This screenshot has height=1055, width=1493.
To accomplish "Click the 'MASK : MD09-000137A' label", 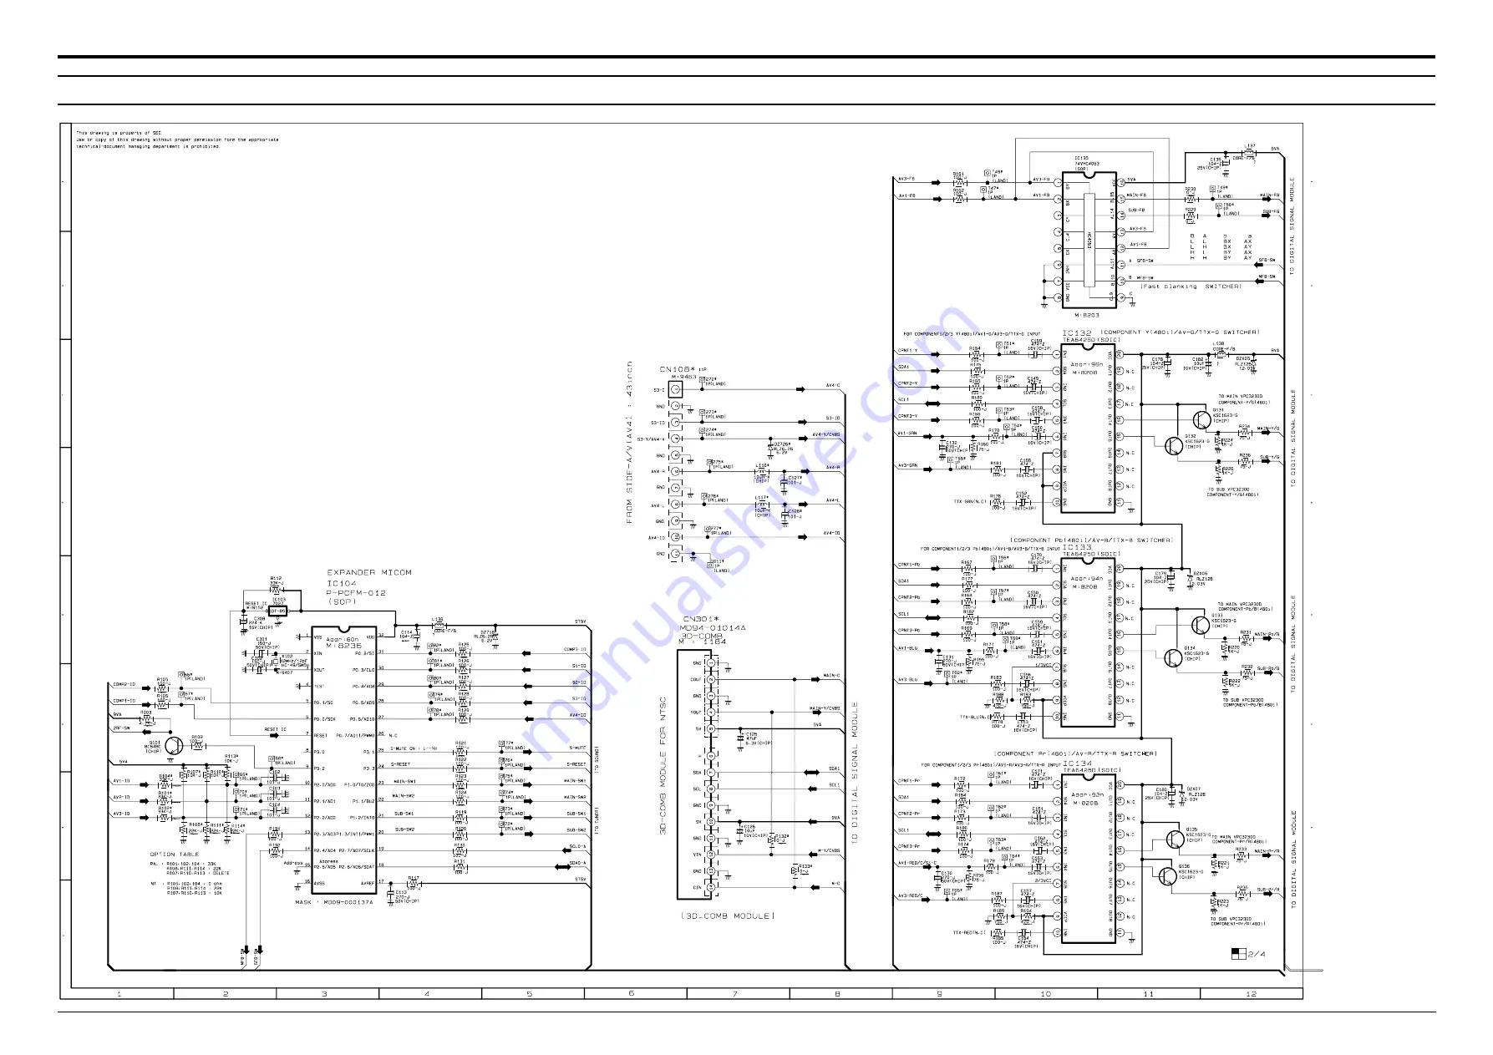I will click(x=333, y=903).
